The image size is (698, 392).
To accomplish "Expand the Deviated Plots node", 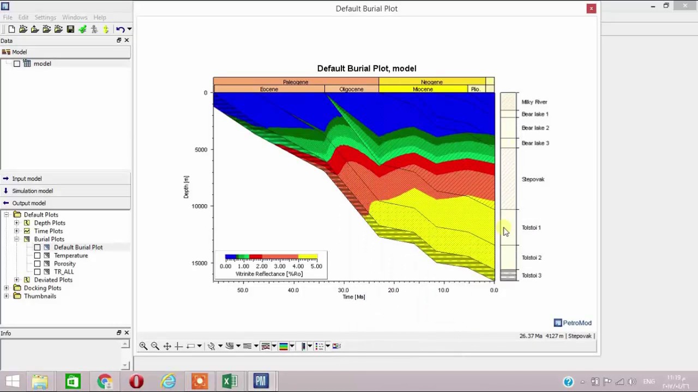I will pyautogui.click(x=16, y=280).
